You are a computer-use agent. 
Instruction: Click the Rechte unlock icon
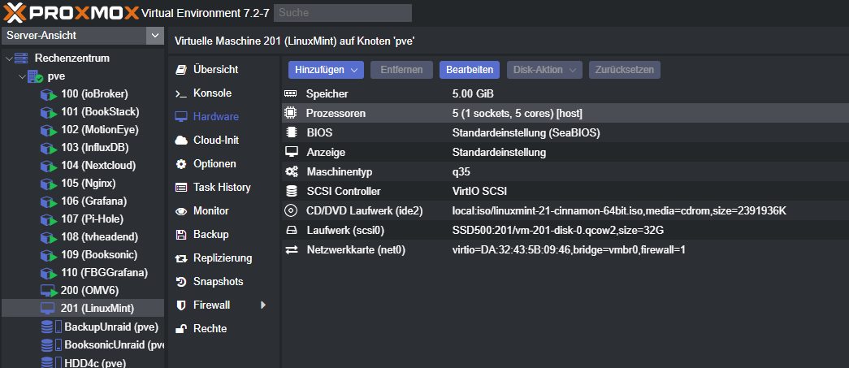(x=181, y=328)
